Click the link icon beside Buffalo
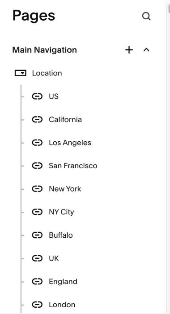The height and width of the screenshot is (314, 170). 37,235
